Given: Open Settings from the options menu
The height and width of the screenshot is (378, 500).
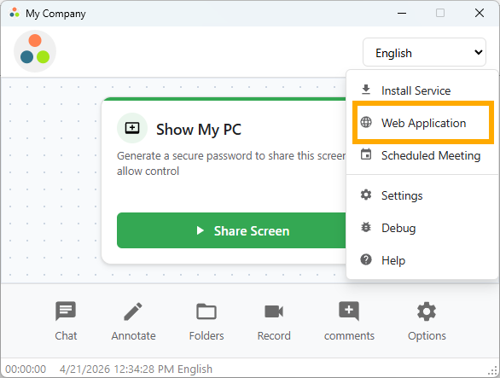Looking at the screenshot, I should click(x=422, y=195).
